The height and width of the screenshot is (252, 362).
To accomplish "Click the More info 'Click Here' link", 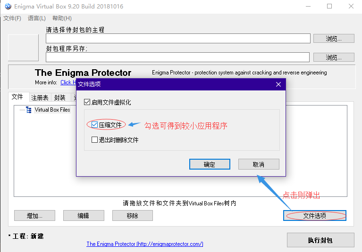I will [x=68, y=82].
